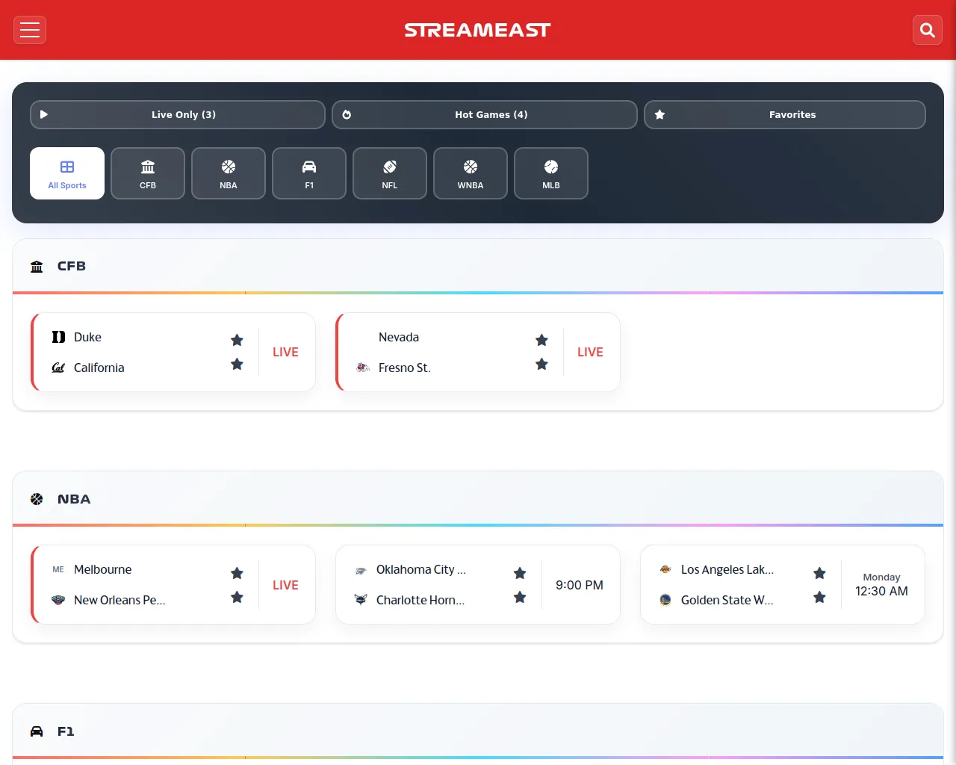Click LIVE on Melbourne vs New Orleans
956x765 pixels.
[285, 585]
